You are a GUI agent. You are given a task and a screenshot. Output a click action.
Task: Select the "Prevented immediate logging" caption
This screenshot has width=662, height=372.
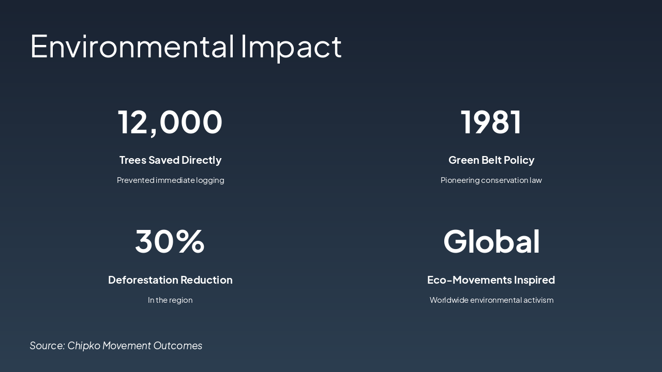(x=170, y=180)
